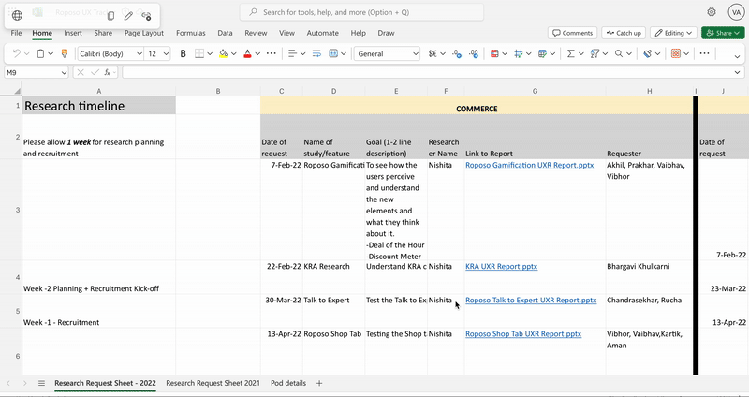Viewport: 749px width, 397px height.
Task: Select column G header
Action: click(x=535, y=91)
